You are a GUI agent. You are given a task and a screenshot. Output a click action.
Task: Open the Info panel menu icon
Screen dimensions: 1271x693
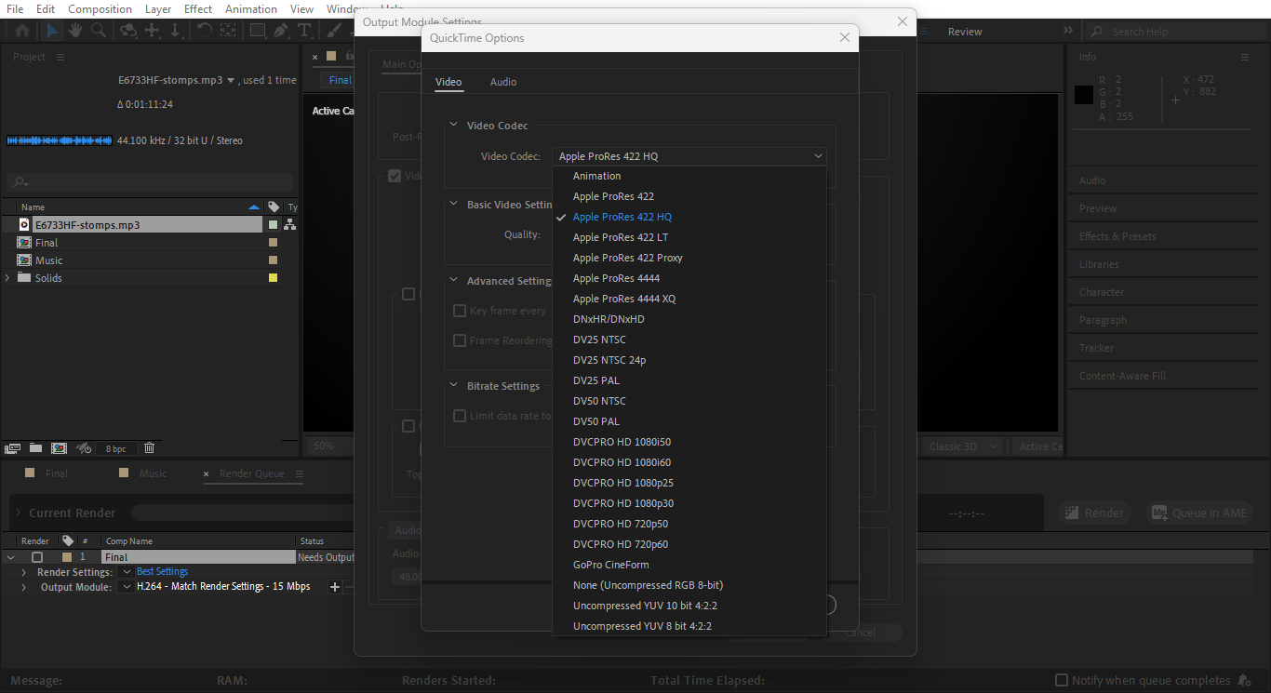point(1245,57)
